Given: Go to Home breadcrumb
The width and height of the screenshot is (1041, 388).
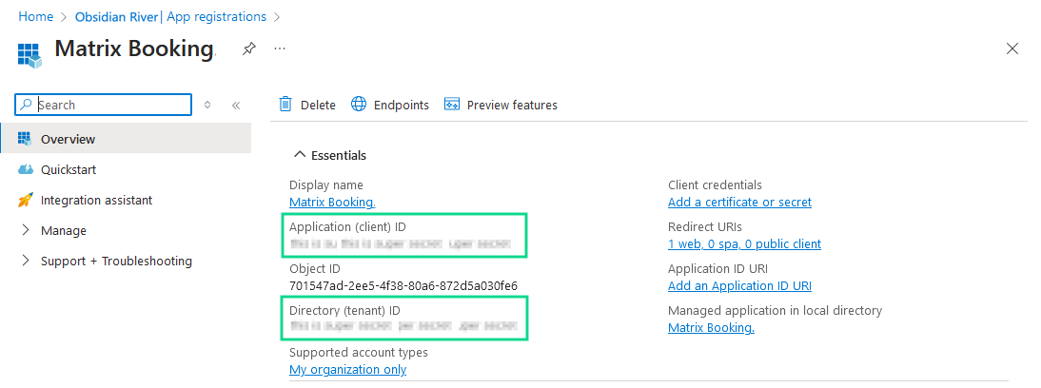Looking at the screenshot, I should (35, 16).
